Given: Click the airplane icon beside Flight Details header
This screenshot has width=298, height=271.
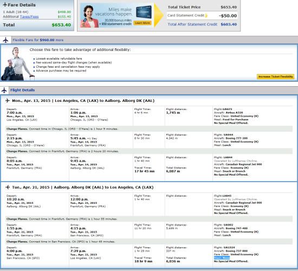Looking at the screenshot, I should [x=4, y=90].
